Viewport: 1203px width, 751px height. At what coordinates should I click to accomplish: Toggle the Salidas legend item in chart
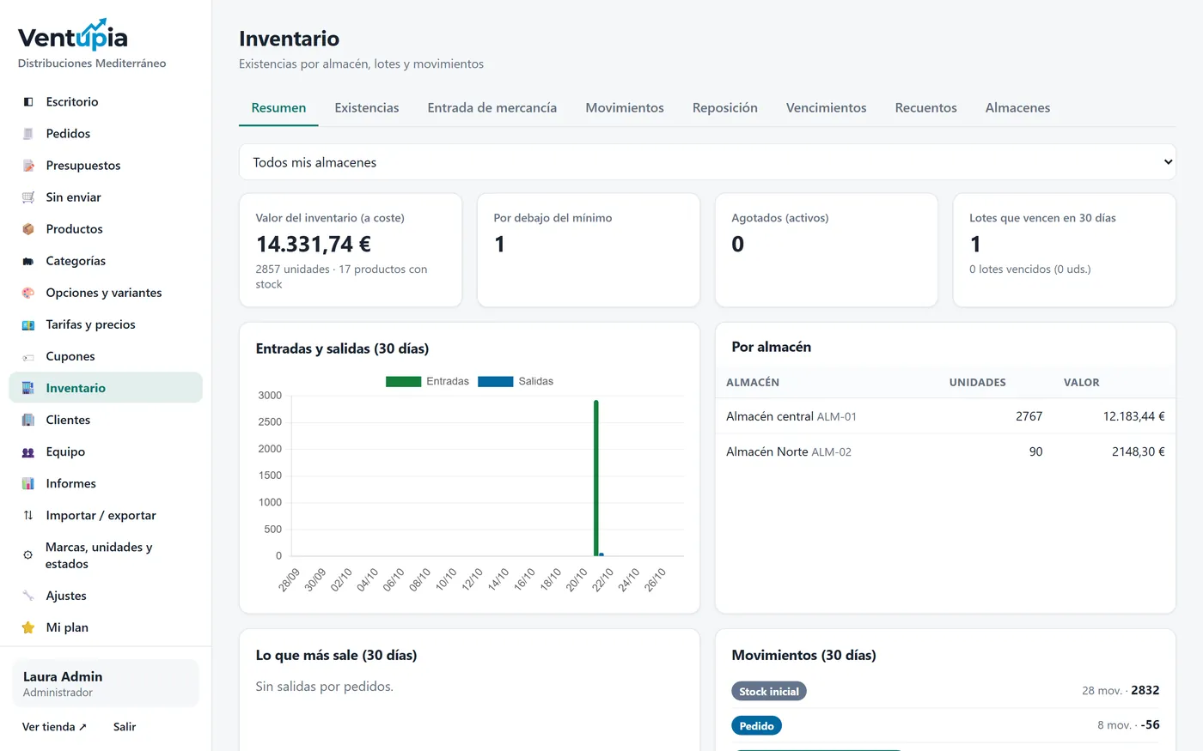click(516, 381)
